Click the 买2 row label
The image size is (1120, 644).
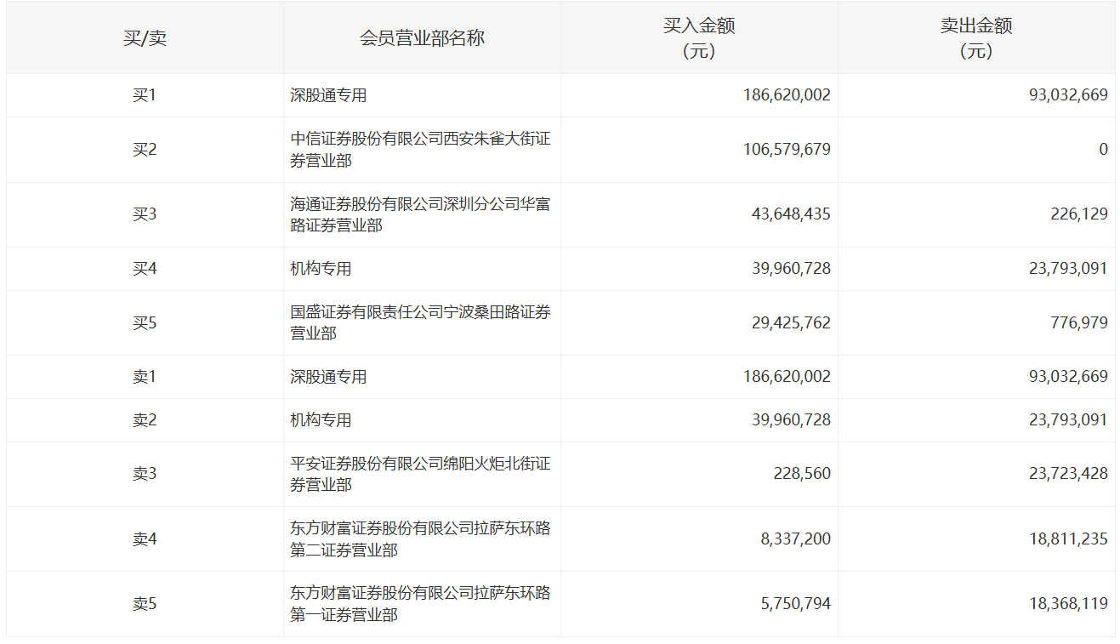coord(145,150)
